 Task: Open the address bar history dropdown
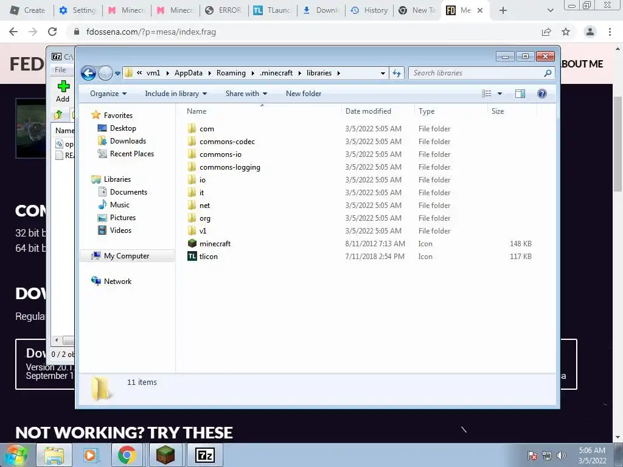pyautogui.click(x=383, y=73)
